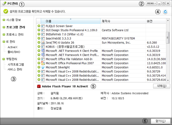This screenshot has height=125, width=172.
Task: Click version cell 9.0.30729.414
Action: point(156,76)
